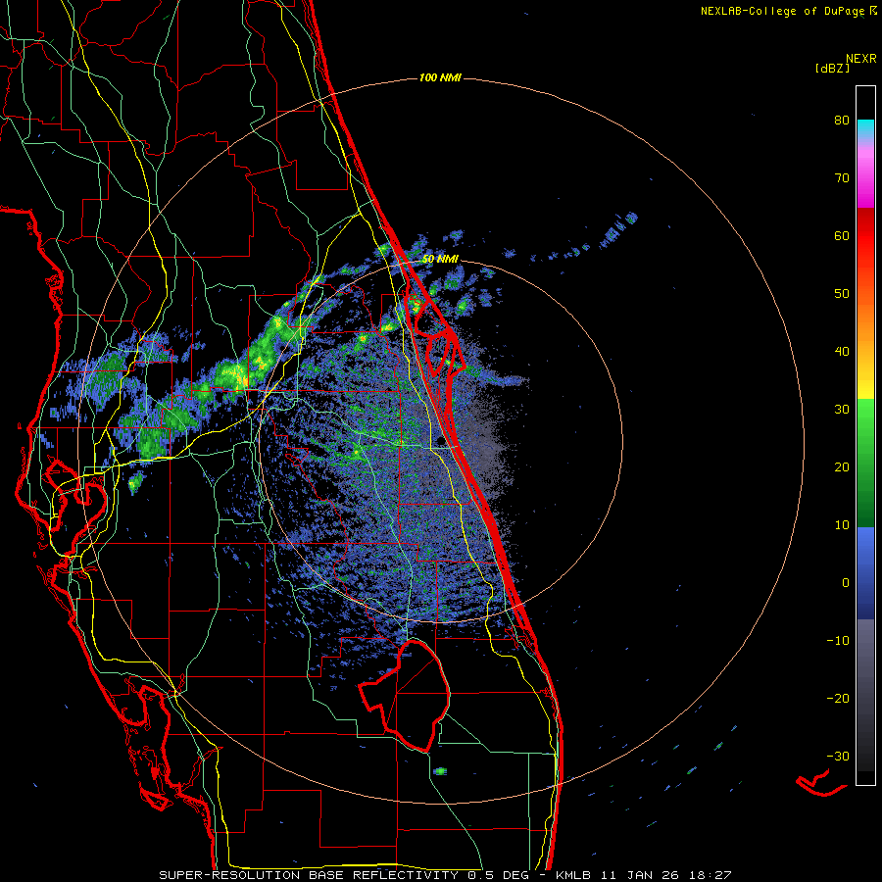This screenshot has width=882, height=882.
Task: Click the 50 NMI range ring label
Action: pos(440,260)
